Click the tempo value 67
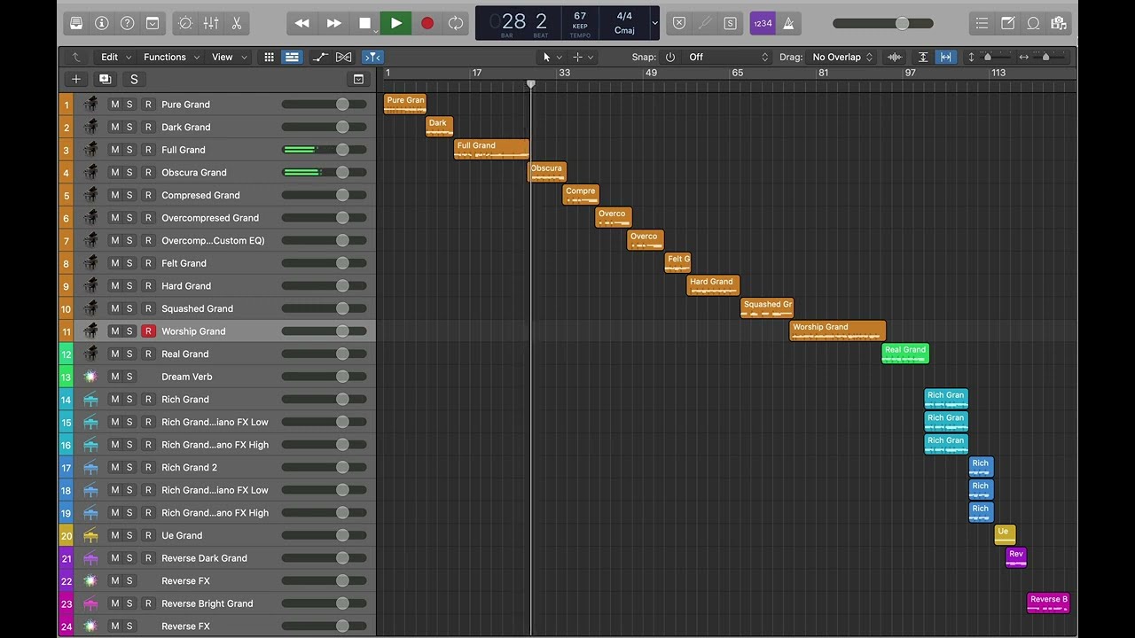The height and width of the screenshot is (638, 1135). pyautogui.click(x=580, y=16)
